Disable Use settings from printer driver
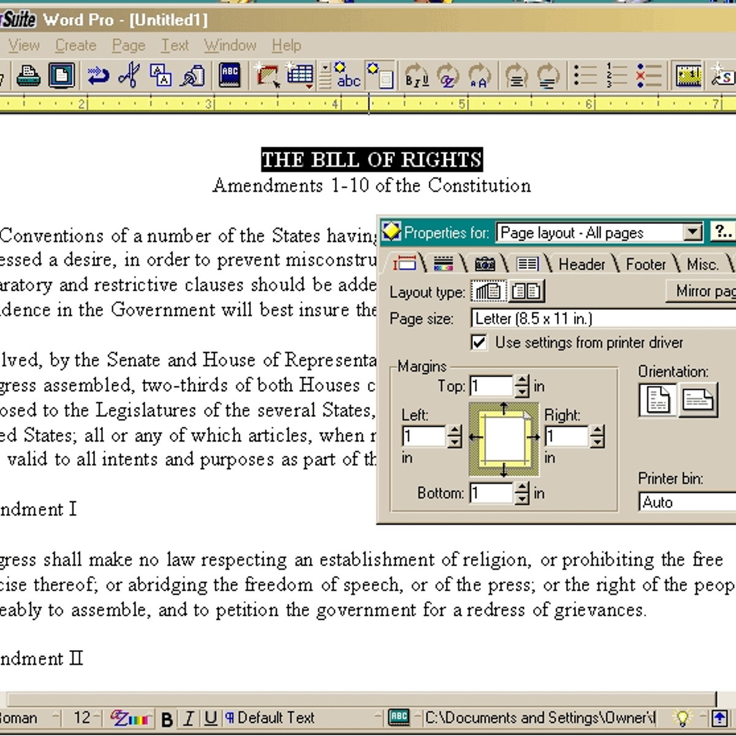The width and height of the screenshot is (736, 736). click(x=480, y=342)
